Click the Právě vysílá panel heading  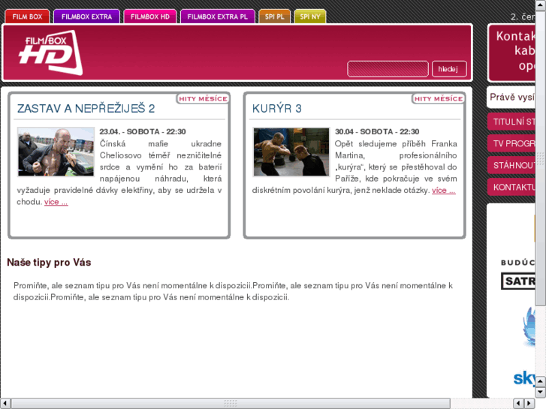click(512, 97)
